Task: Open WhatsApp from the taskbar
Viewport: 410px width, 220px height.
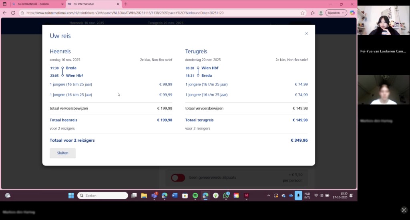Action: click(x=226, y=196)
